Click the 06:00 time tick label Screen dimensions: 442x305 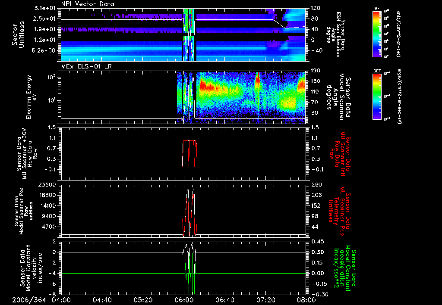(x=183, y=300)
